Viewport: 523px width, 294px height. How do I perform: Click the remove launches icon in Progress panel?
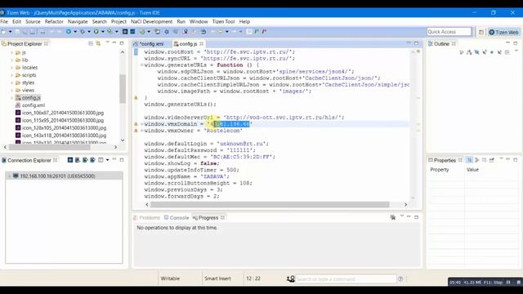[393, 217]
